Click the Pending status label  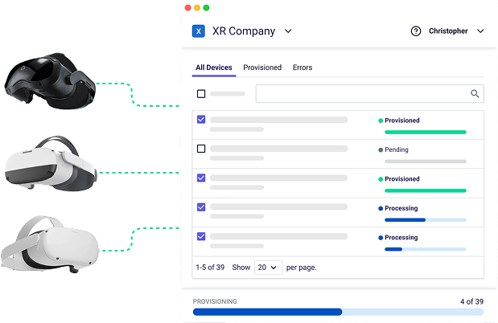click(397, 149)
